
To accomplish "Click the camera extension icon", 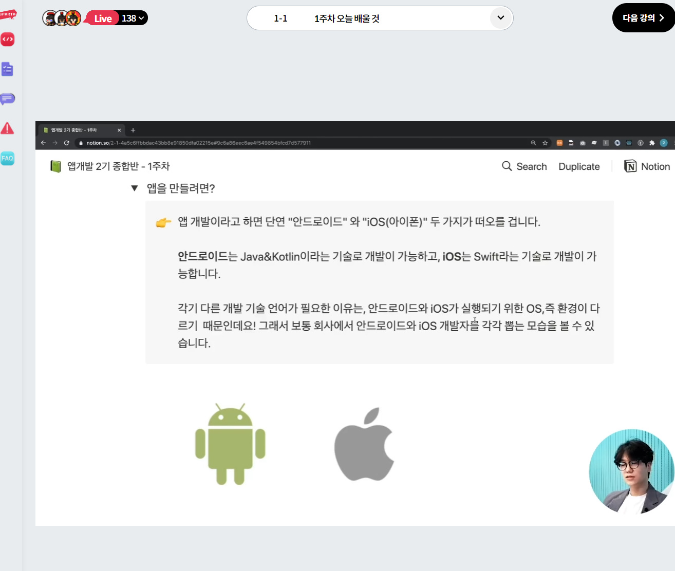I will coord(583,143).
